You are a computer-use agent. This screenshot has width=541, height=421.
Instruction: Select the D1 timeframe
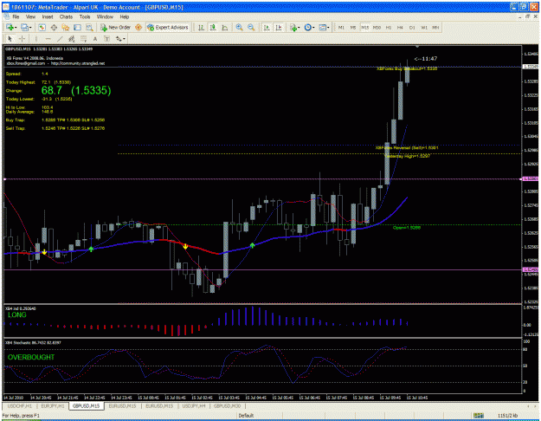(x=412, y=27)
